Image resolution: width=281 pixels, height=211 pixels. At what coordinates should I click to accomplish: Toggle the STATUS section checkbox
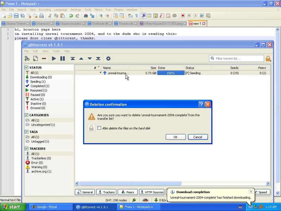pyautogui.click(x=27, y=68)
